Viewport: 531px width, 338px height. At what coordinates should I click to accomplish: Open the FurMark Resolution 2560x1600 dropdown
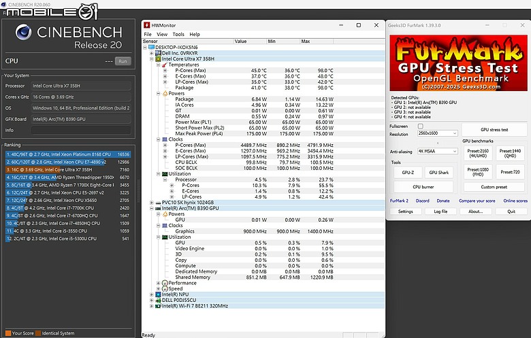438,133
